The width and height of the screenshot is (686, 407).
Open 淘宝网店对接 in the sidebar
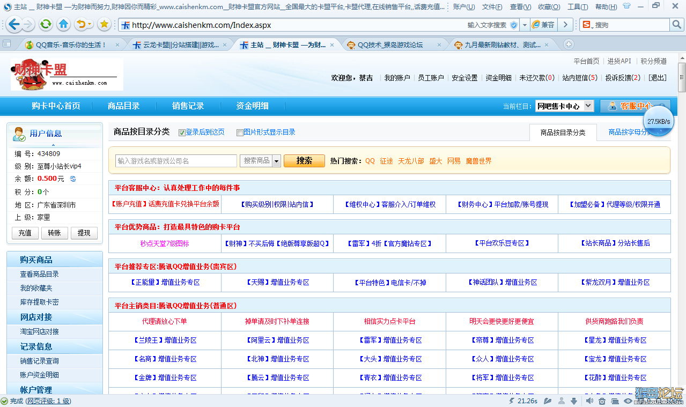pos(40,332)
